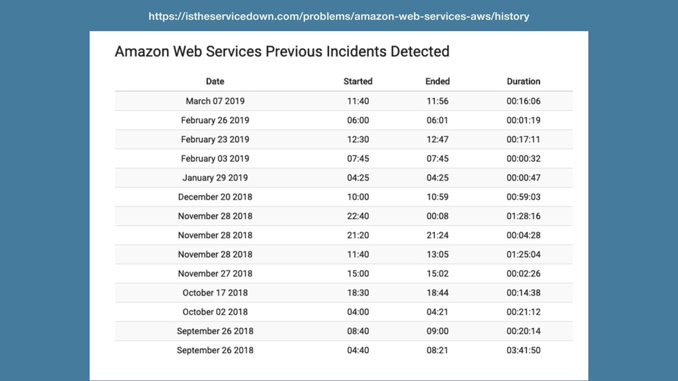The height and width of the screenshot is (381, 678).
Task: Click end time 12:47
Action: 438,140
